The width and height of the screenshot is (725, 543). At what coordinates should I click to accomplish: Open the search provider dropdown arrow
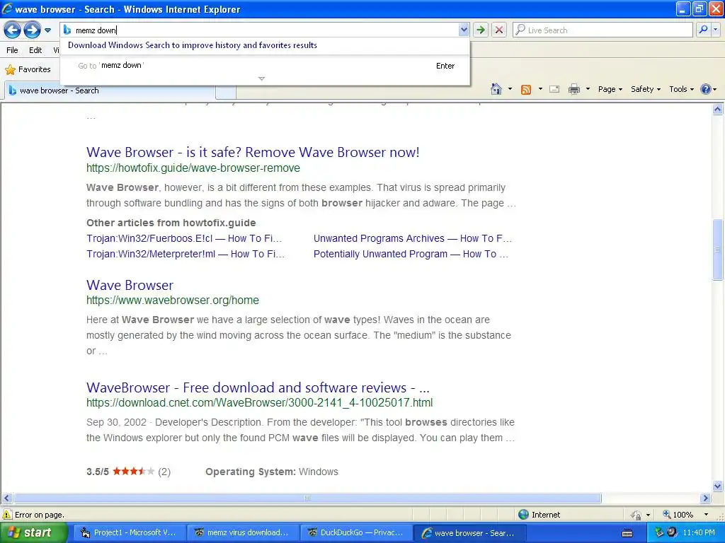(715, 30)
